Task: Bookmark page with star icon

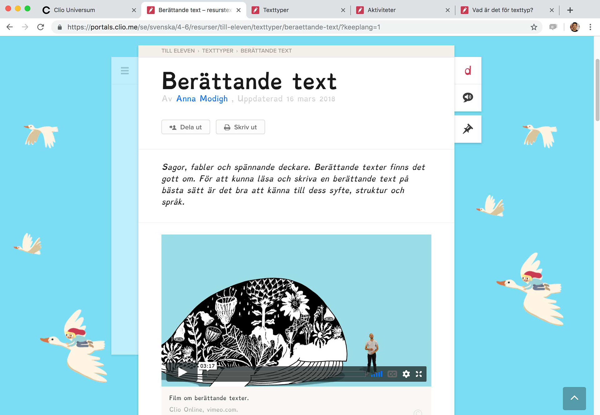Action: (534, 27)
